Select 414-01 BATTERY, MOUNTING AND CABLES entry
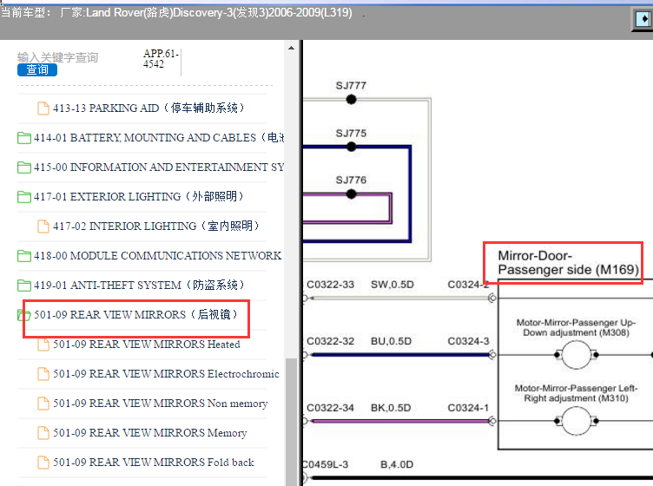 (159, 138)
